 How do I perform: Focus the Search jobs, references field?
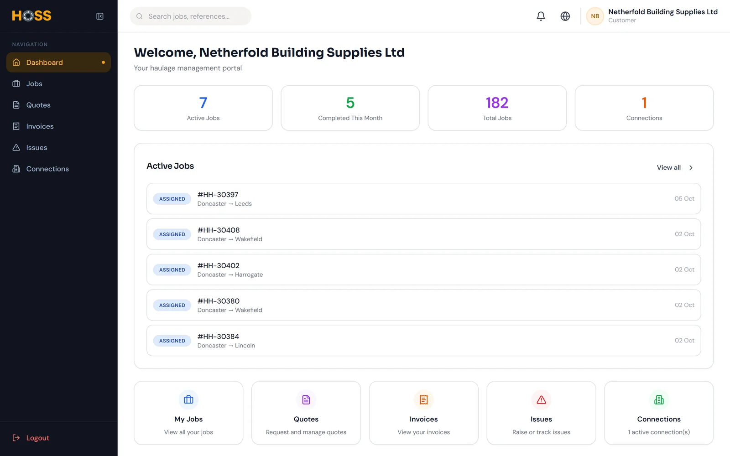pyautogui.click(x=191, y=16)
